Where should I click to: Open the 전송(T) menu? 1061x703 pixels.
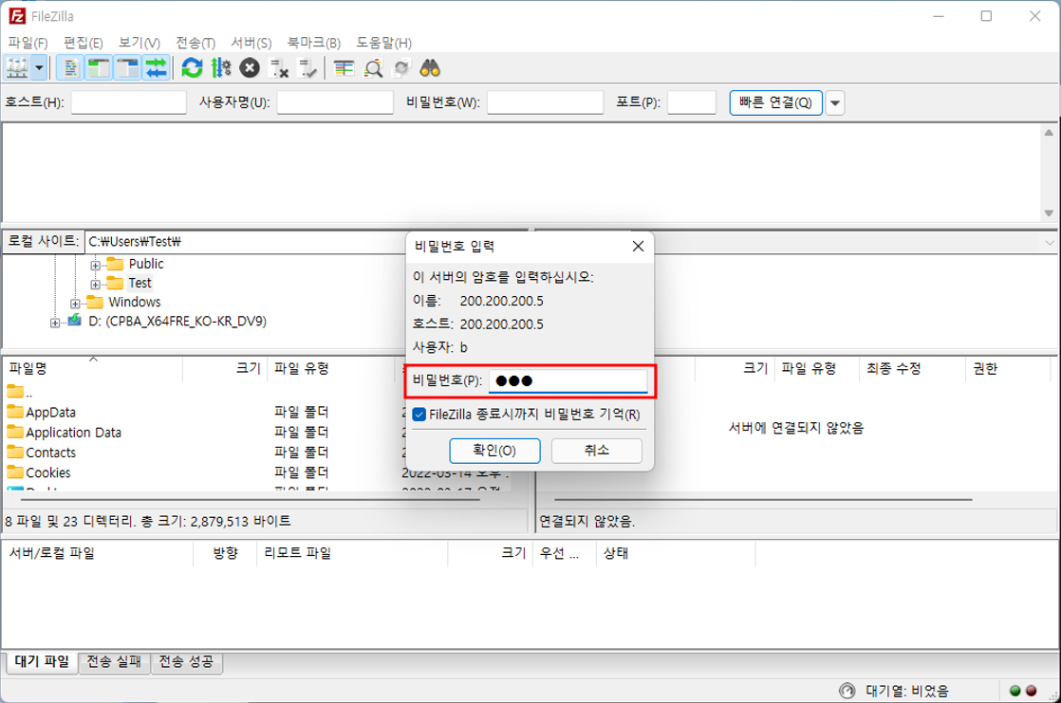click(195, 43)
